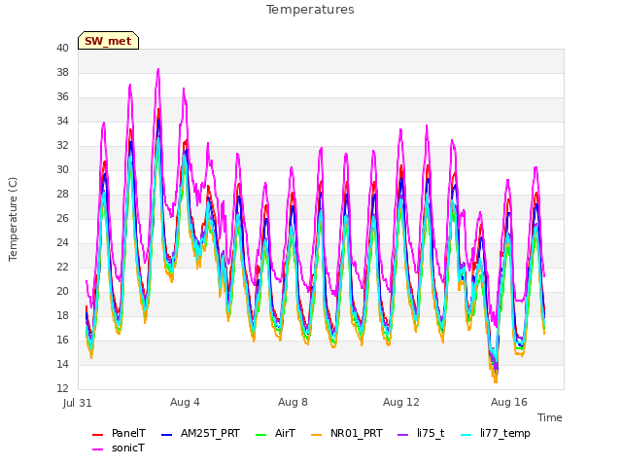
Task: Click the 16 y-axis tick label
Action: [62, 340]
